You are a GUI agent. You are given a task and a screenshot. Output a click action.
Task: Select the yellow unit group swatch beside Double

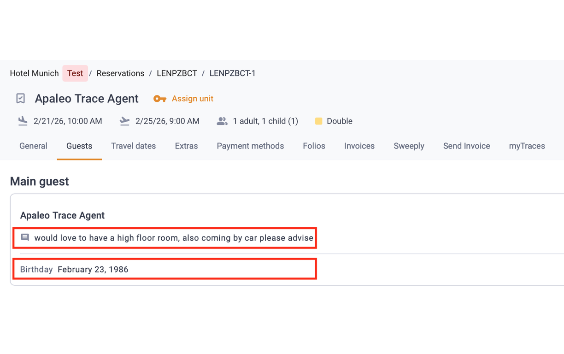[319, 121]
